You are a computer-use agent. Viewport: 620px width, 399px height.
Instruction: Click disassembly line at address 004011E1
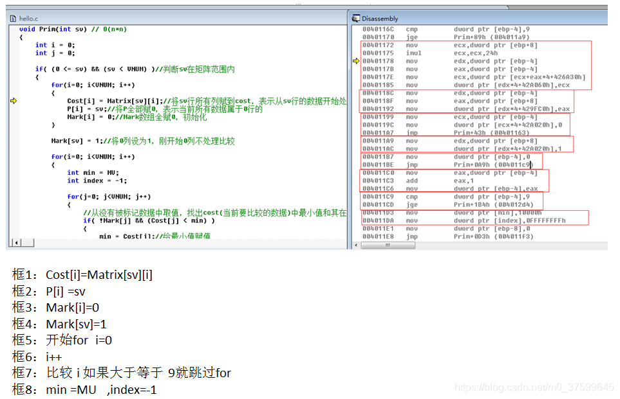click(x=446, y=229)
